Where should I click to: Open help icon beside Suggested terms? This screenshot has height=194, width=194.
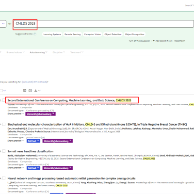pyautogui.click(x=35, y=34)
